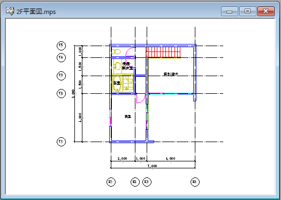Select the Y3 grid axis bubble
The image size is (281, 200).
(x=61, y=76)
